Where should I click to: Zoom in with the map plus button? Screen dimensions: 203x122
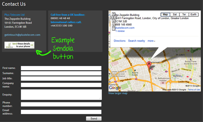coord(114,25)
